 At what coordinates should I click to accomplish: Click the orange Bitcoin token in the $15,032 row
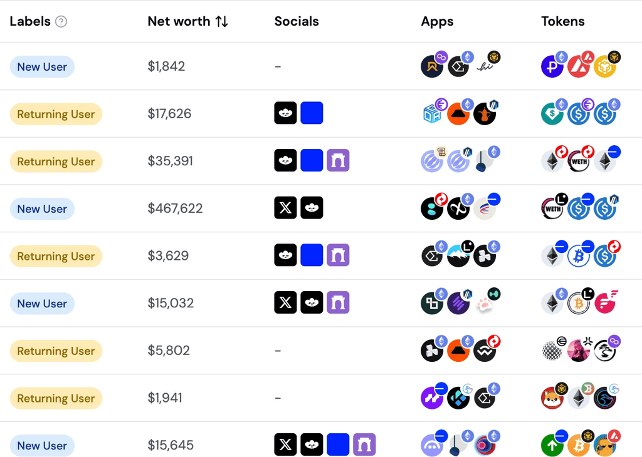pyautogui.click(x=578, y=303)
